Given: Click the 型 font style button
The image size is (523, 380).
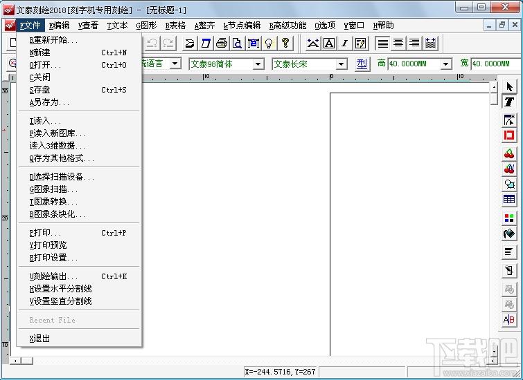Looking at the screenshot, I should click(362, 64).
